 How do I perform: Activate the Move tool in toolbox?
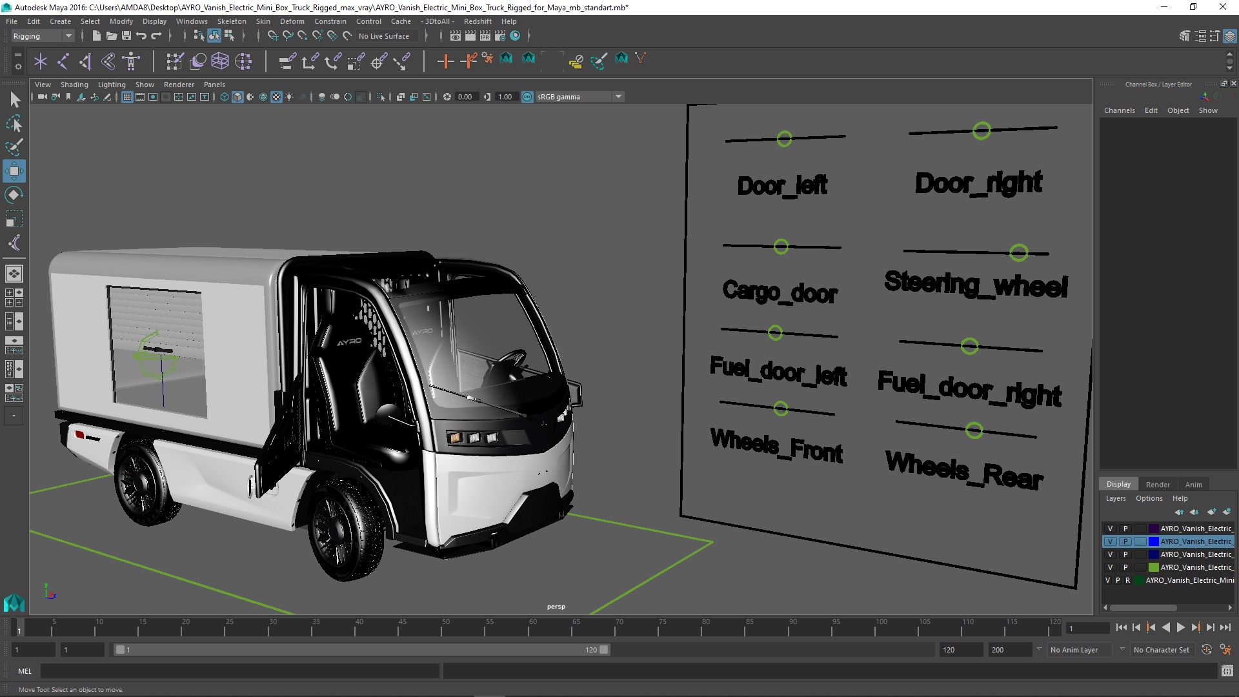tap(14, 171)
